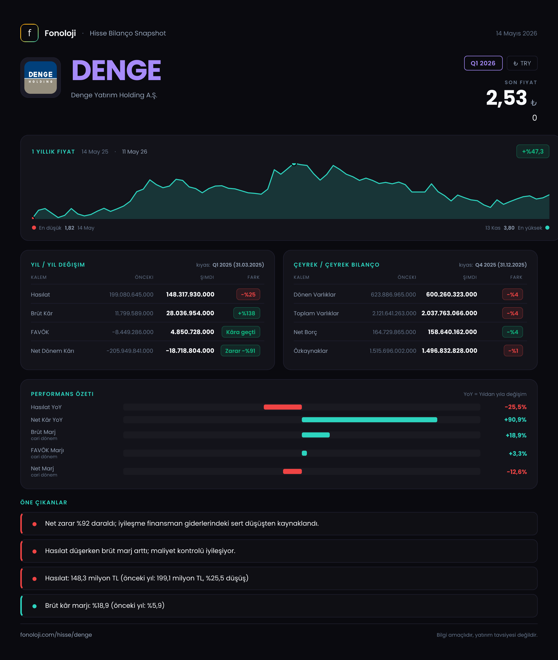
Task: Click the FAVÖK Marjı small teal bar
Action: (304, 453)
